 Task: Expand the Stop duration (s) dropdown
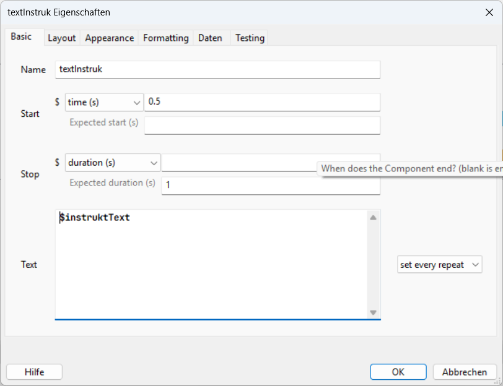click(113, 163)
